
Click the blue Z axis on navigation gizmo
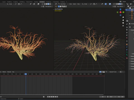pos(120,9)
